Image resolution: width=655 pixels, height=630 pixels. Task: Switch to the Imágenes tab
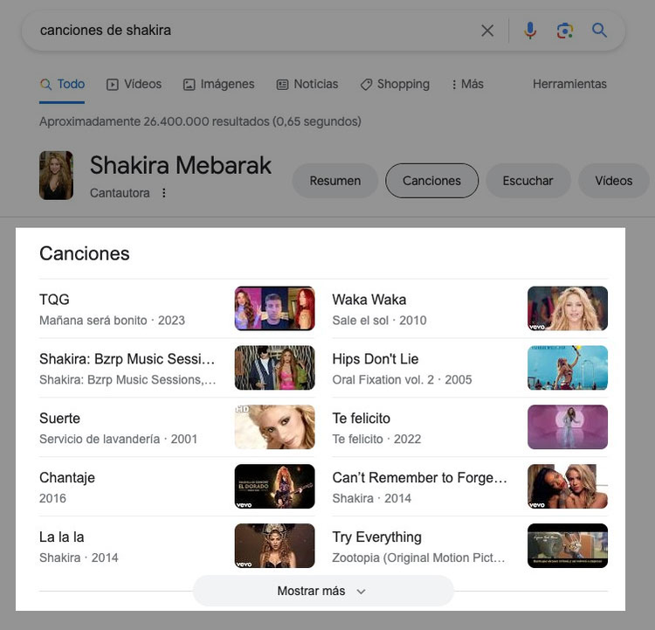coord(218,85)
